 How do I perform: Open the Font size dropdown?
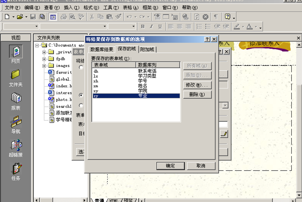pyautogui.click(x=134, y=26)
